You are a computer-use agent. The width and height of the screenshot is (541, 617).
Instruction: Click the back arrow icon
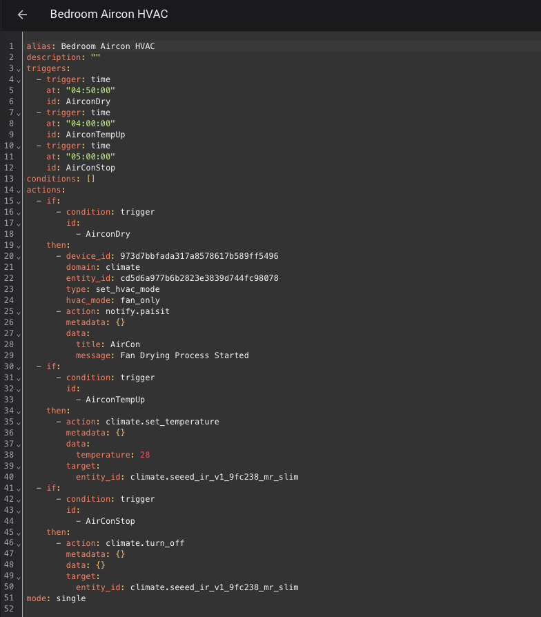pyautogui.click(x=23, y=14)
